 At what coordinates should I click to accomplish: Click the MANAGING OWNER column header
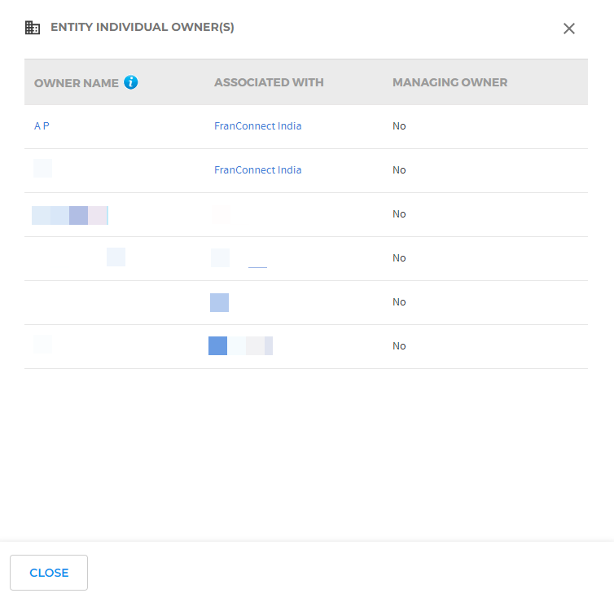450,82
